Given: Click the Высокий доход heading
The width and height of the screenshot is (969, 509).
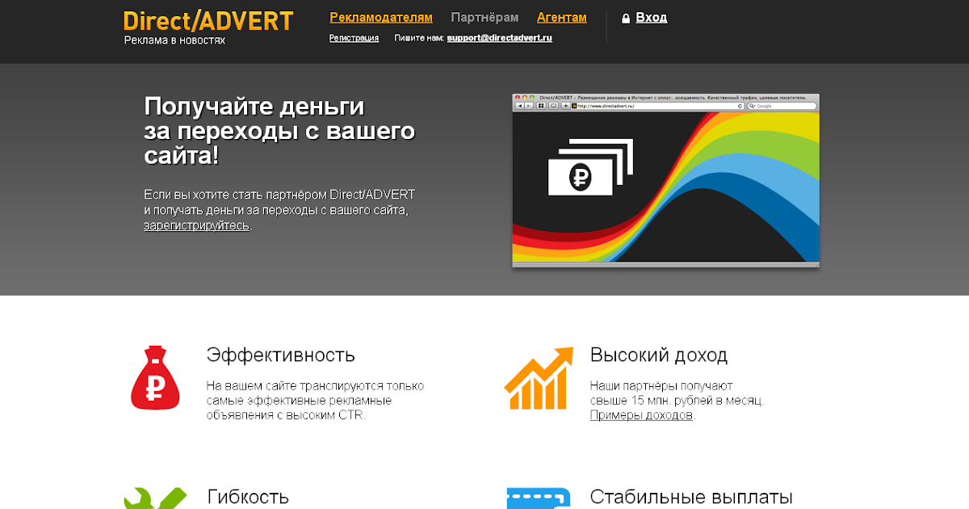Looking at the screenshot, I should 658,355.
